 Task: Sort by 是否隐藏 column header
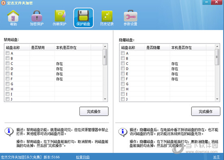(158, 48)
